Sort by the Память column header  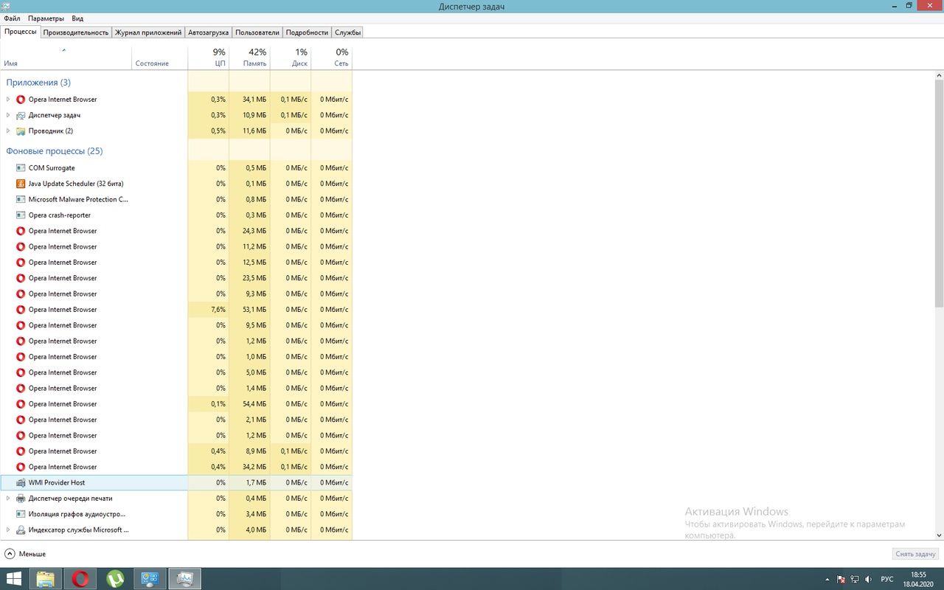(x=249, y=58)
